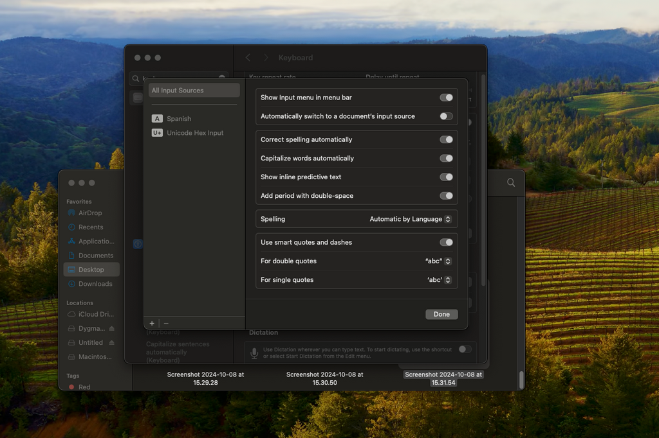659x438 pixels.
Task: Toggle Use smart quotes and dashes
Action: coord(446,242)
